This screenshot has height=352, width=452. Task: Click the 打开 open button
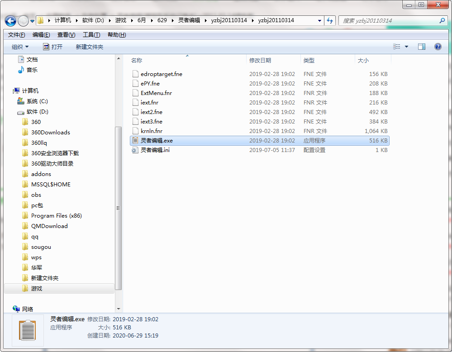(52, 47)
